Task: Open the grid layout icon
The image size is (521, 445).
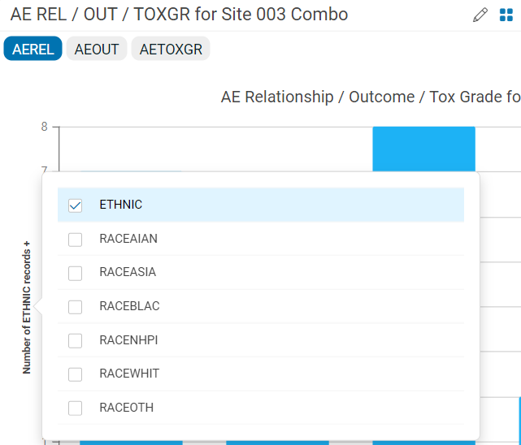Action: pyautogui.click(x=506, y=15)
